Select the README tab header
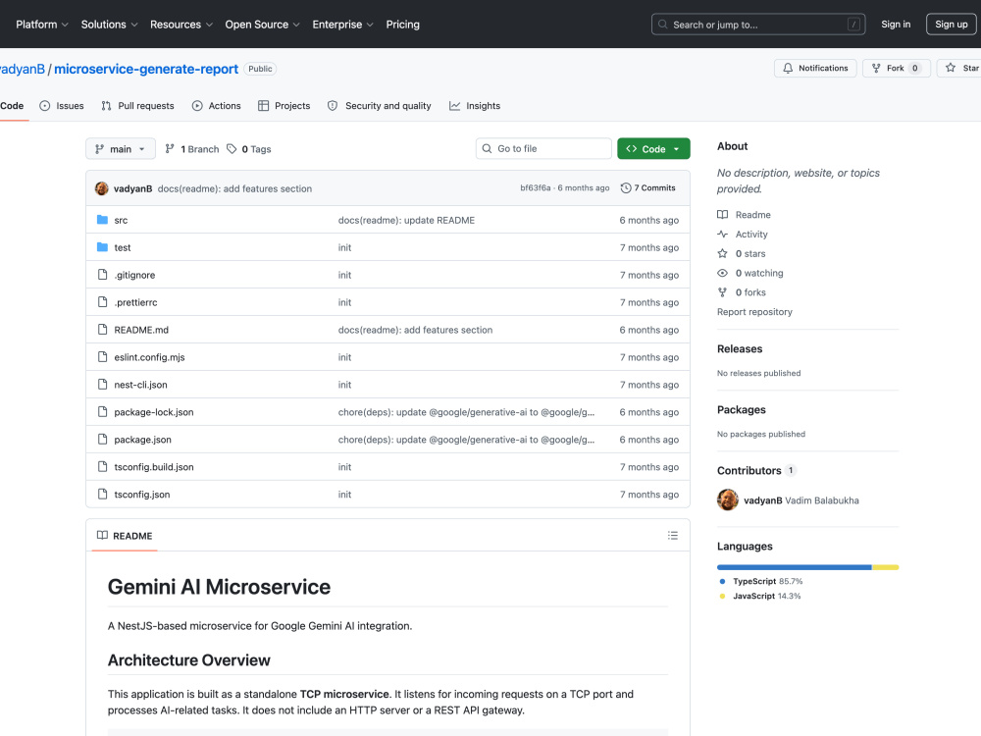The width and height of the screenshot is (981, 736). coord(125,536)
